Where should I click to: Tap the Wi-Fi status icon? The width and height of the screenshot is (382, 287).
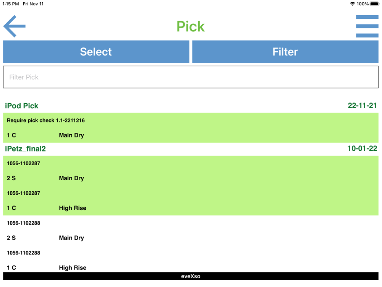(x=352, y=4)
